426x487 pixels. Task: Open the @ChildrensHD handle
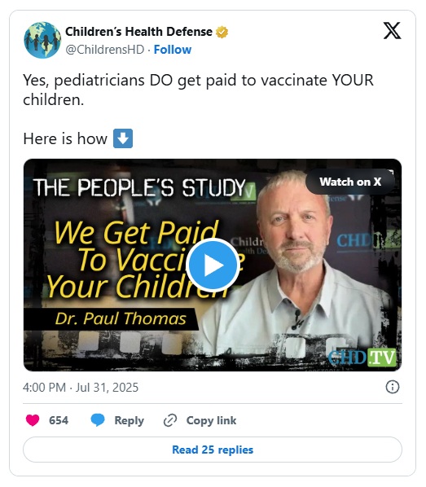tap(105, 50)
